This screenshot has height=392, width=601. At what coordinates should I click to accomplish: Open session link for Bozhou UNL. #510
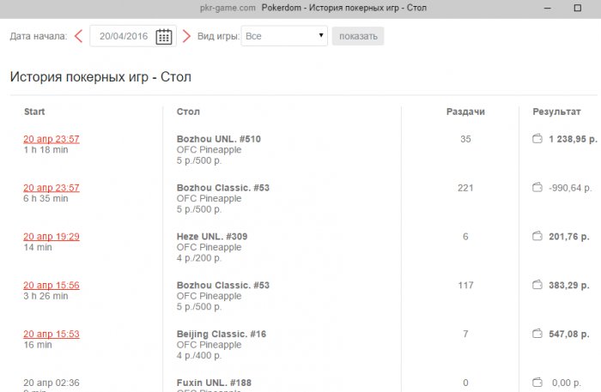point(52,139)
